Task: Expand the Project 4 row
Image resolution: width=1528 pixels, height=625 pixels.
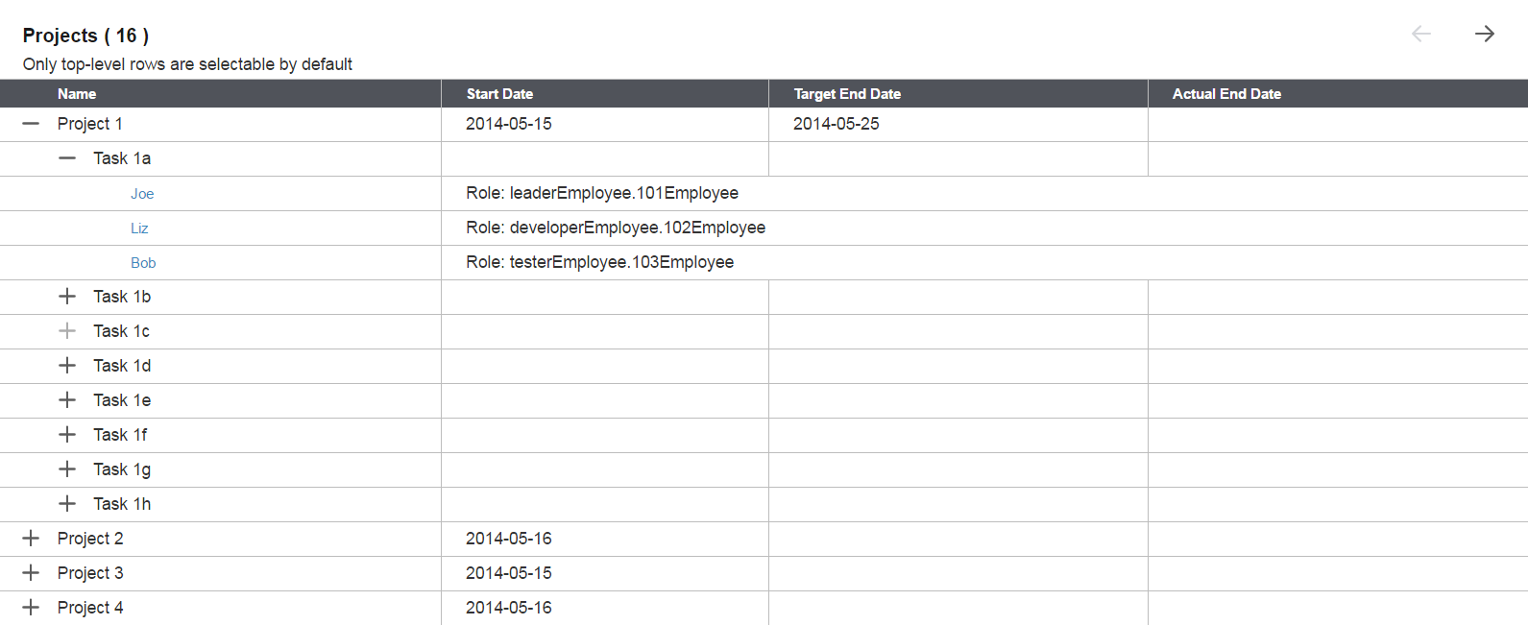Action: pyautogui.click(x=31, y=608)
